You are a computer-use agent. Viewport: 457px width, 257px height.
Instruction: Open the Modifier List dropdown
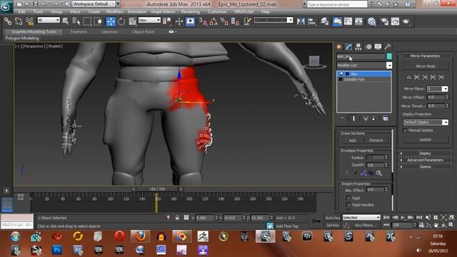tap(364, 65)
